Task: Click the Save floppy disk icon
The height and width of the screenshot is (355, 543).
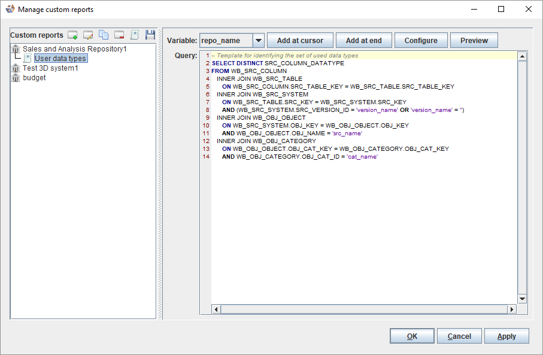Action: point(150,35)
